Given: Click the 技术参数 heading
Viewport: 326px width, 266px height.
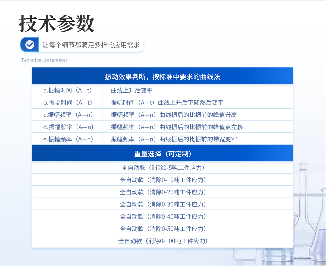Looking at the screenshot, I should (57, 24).
